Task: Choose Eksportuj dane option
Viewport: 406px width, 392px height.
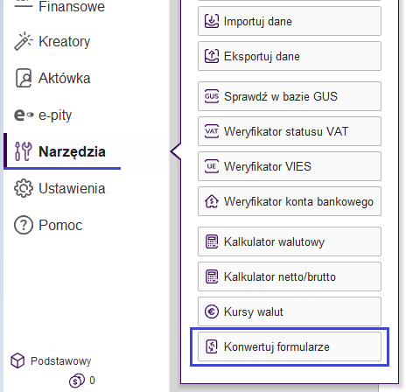Action: (290, 56)
